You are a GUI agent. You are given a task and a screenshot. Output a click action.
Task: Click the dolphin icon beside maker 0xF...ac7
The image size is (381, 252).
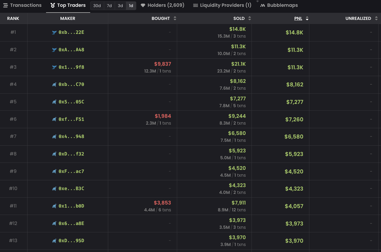point(54,171)
